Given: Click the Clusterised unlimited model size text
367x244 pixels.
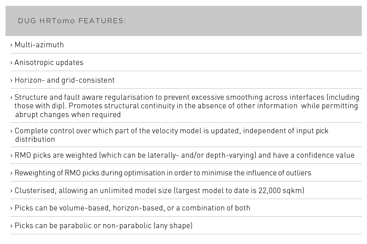Looking at the screenshot, I should click(x=159, y=191).
